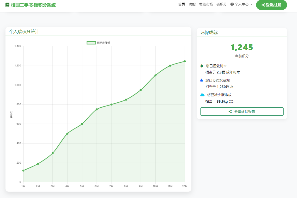
Task: Go to the 首页 menu item
Action: (182, 4)
